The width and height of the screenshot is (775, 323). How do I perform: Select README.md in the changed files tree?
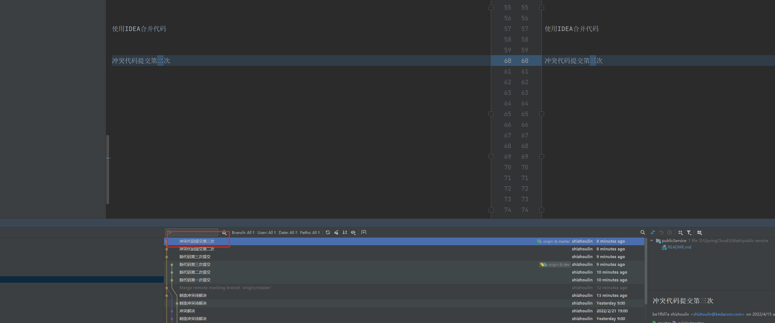(679, 247)
